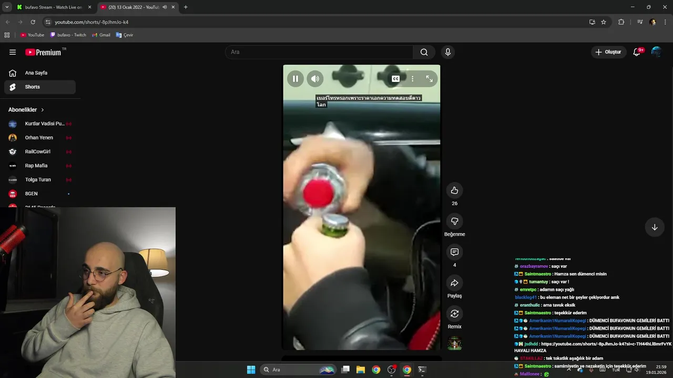The image size is (673, 378).
Task: Open Rap Mafia channel
Action: click(x=40, y=166)
